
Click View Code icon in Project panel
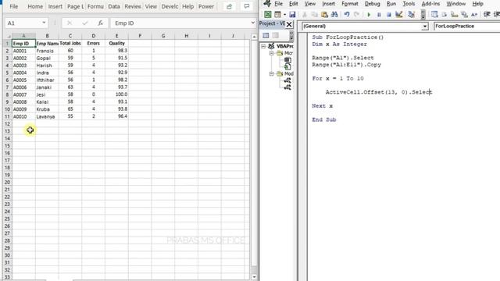[266, 36]
